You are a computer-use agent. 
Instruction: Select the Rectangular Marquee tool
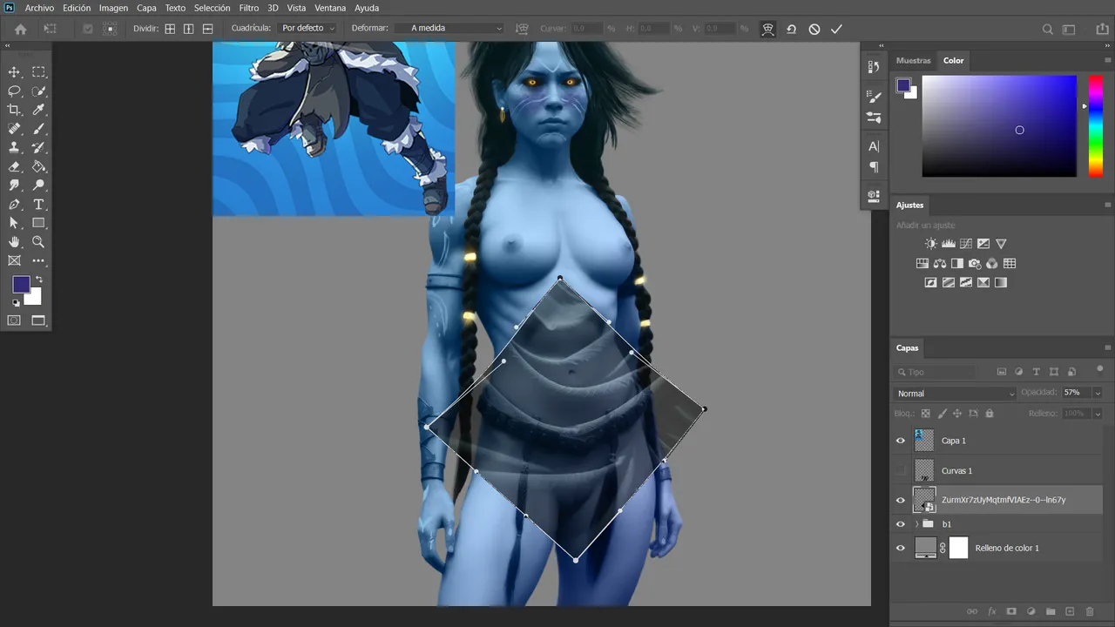39,72
